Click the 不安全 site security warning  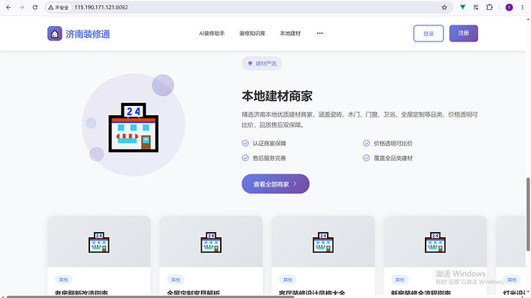[58, 7]
